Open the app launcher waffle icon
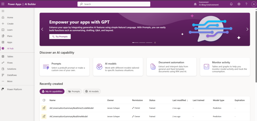 [3, 4]
